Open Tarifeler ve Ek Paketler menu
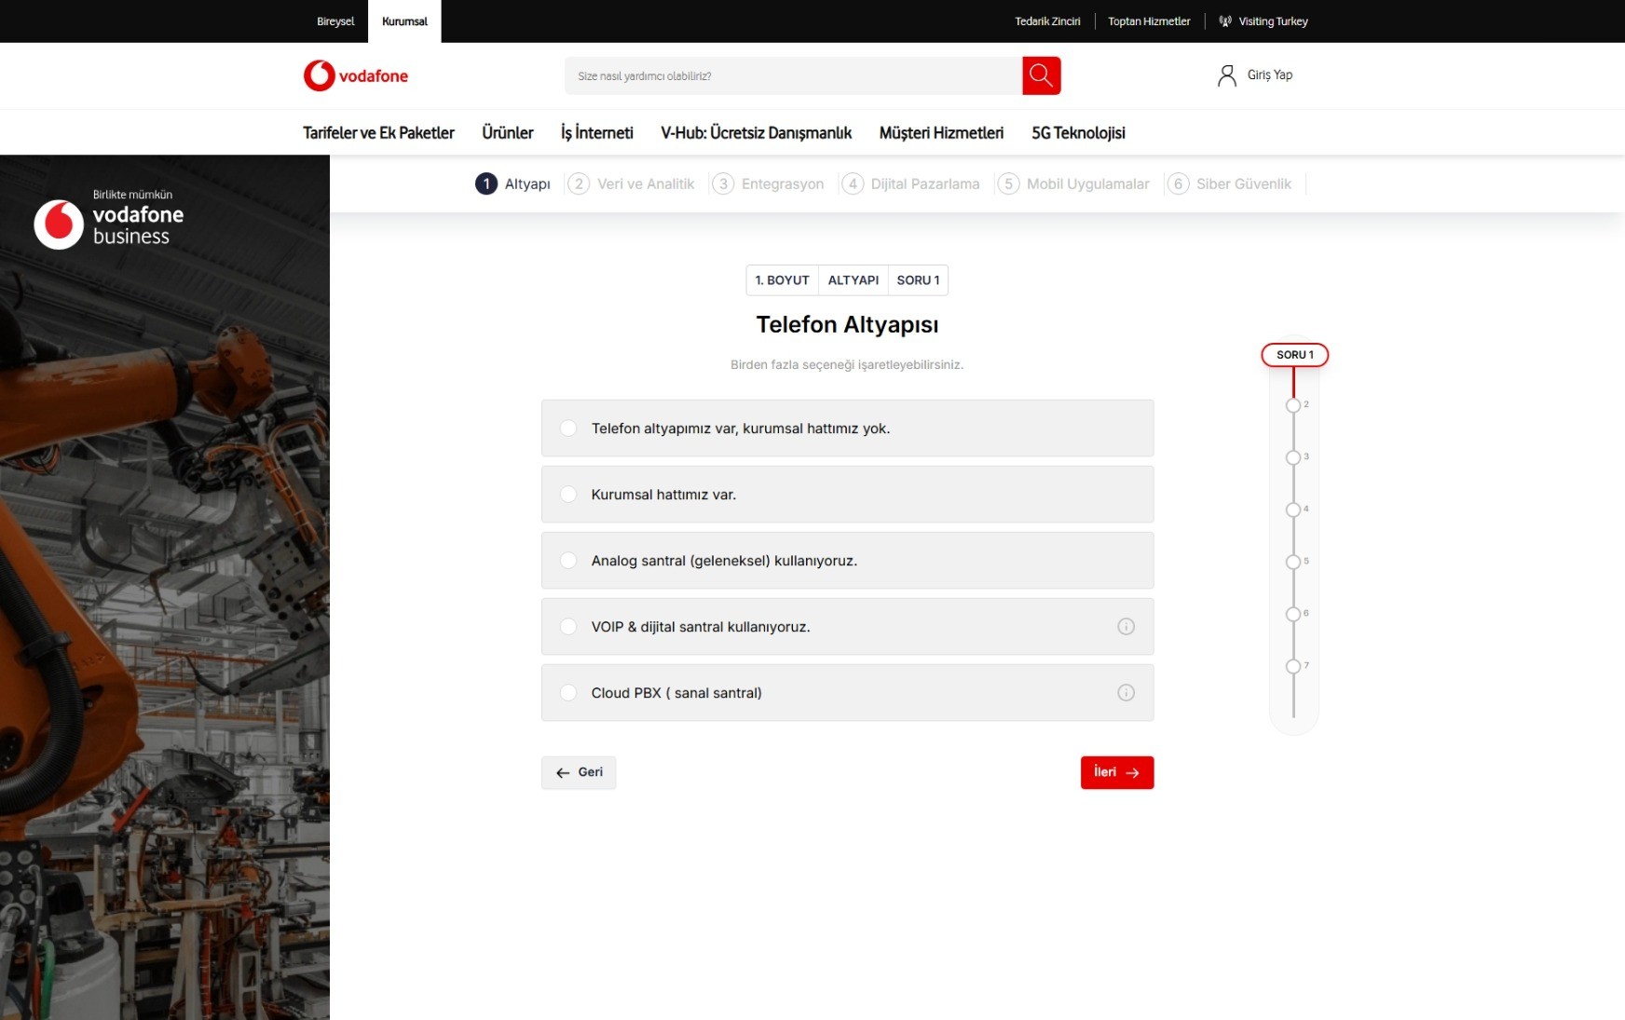This screenshot has height=1020, width=1625. tap(378, 133)
